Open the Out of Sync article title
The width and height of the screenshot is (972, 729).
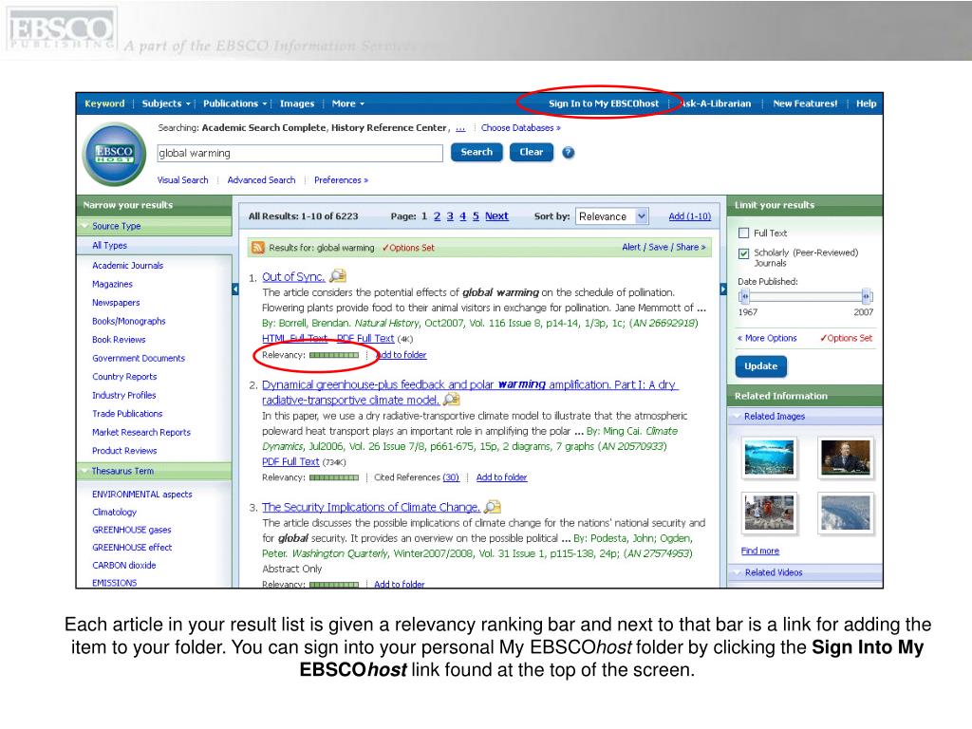[293, 277]
